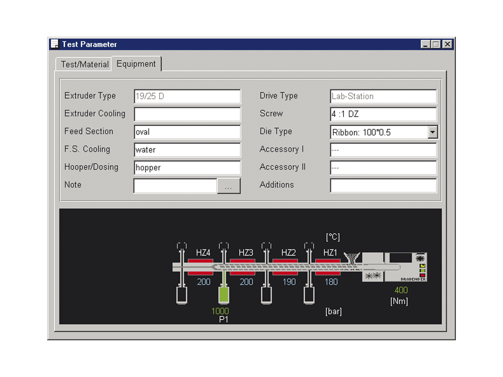
Task: Select the gear drive icon on the extruder
Action: pos(373,276)
